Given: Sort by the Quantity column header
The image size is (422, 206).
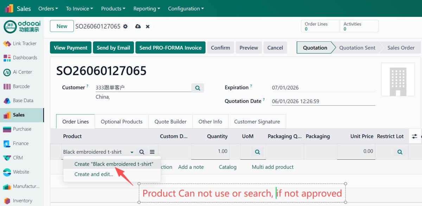Looking at the screenshot, I should pos(217,136).
